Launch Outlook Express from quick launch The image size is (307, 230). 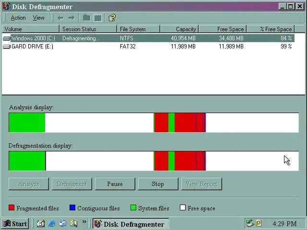(x=63, y=223)
